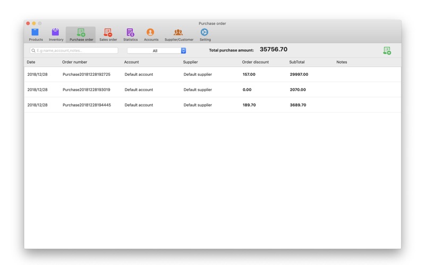Open the Supplier/Customer section
Image resolution: width=425 pixels, height=265 pixels.
click(178, 34)
